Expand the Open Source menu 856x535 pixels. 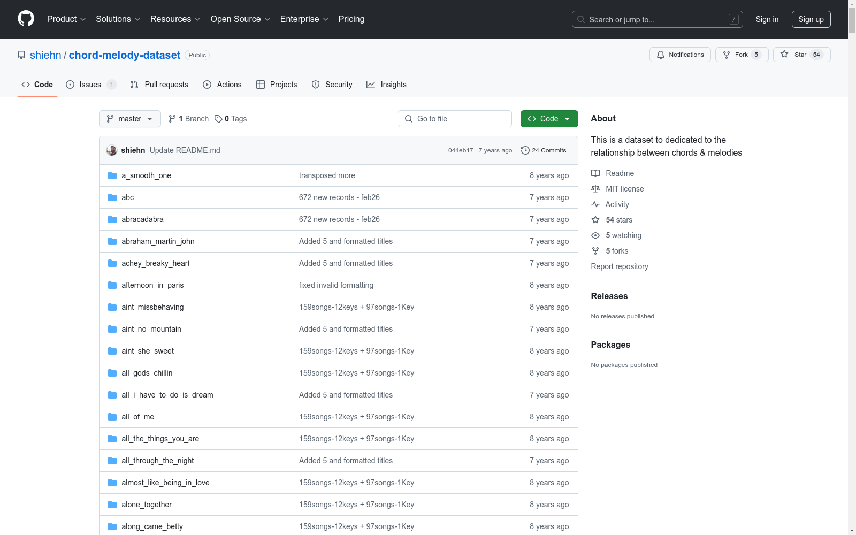pos(241,19)
